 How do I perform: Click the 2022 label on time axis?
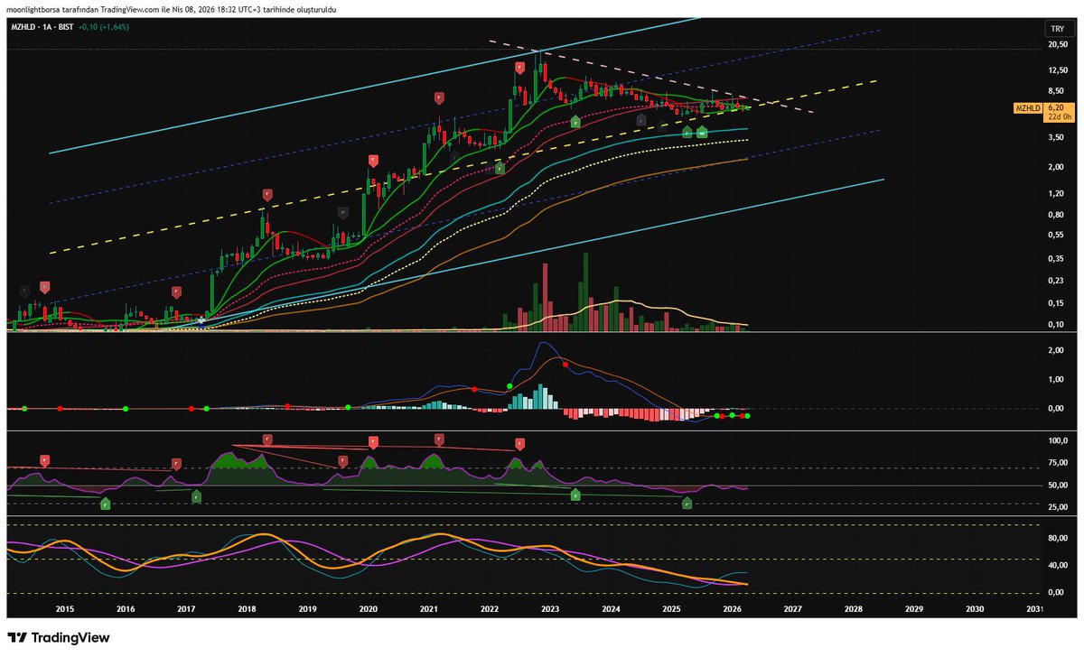(x=490, y=609)
